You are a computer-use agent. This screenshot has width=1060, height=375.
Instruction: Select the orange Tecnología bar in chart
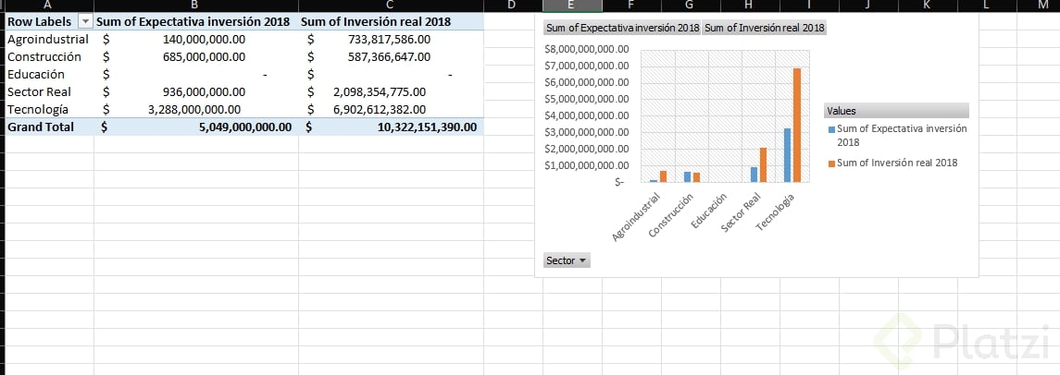tap(797, 125)
